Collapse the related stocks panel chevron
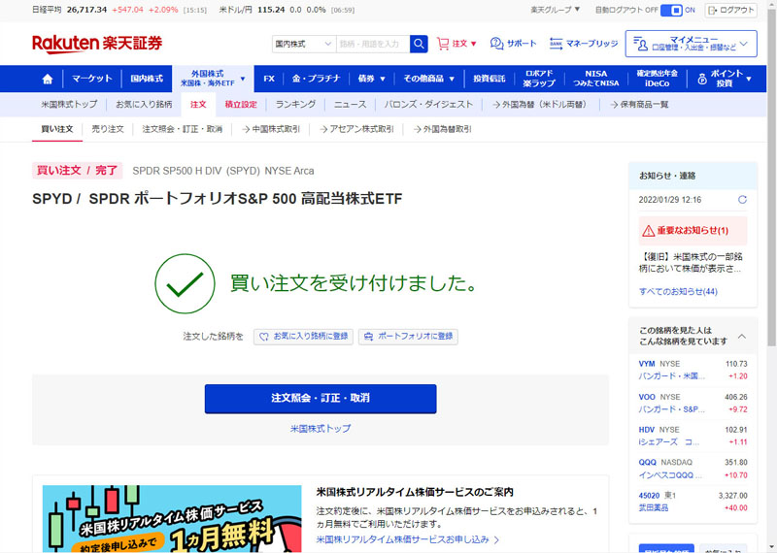The width and height of the screenshot is (777, 553). [742, 336]
